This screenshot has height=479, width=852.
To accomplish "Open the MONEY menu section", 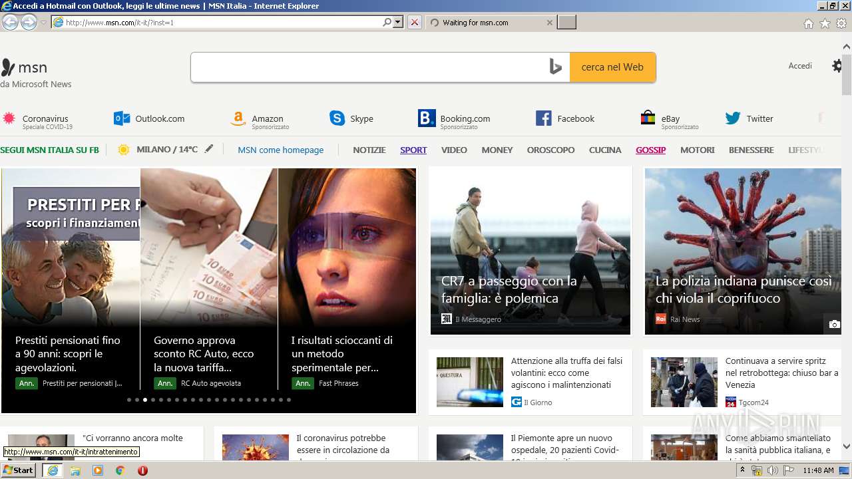I will [497, 150].
